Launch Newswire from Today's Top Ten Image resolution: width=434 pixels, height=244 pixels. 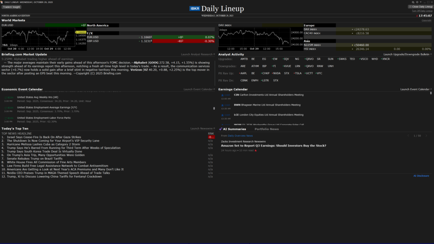203,128
